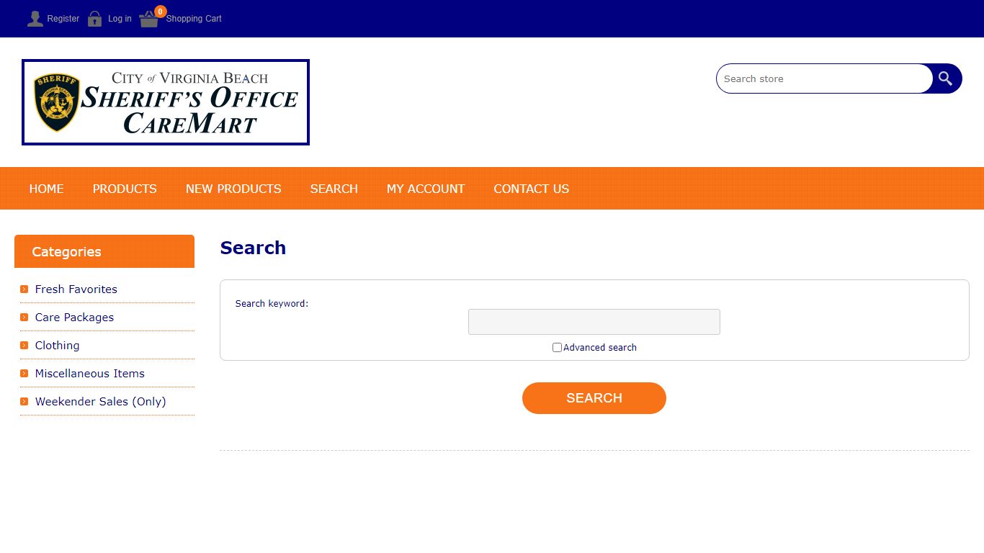Image resolution: width=984 pixels, height=553 pixels.
Task: Open the PRODUCTS menu item
Action: click(125, 189)
